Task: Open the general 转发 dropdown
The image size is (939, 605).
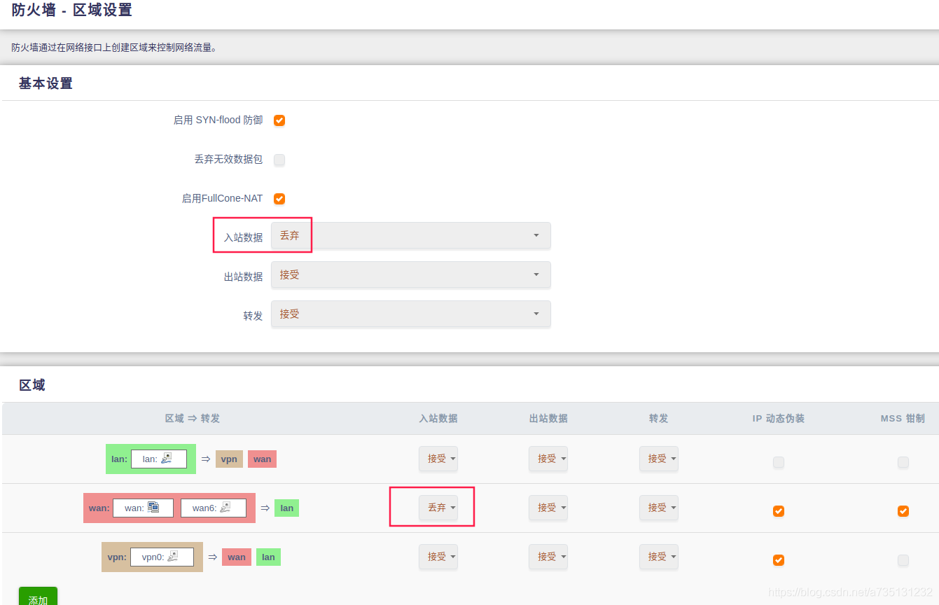Action: pos(411,314)
